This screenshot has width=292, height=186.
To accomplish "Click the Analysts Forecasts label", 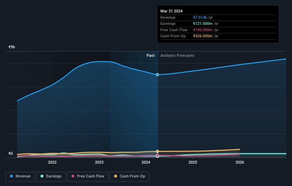I will [177, 56].
